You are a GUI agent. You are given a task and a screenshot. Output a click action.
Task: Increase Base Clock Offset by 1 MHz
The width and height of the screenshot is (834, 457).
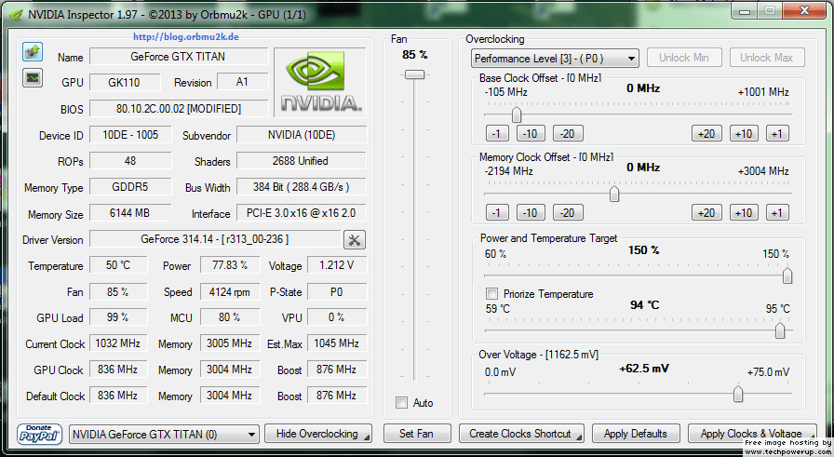coord(777,133)
